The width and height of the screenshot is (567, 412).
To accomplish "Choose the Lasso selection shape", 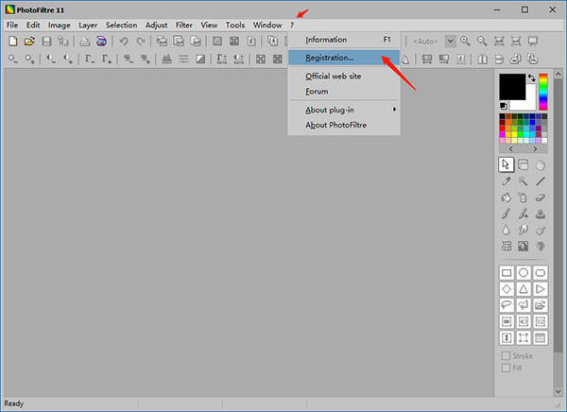I will 507,305.
